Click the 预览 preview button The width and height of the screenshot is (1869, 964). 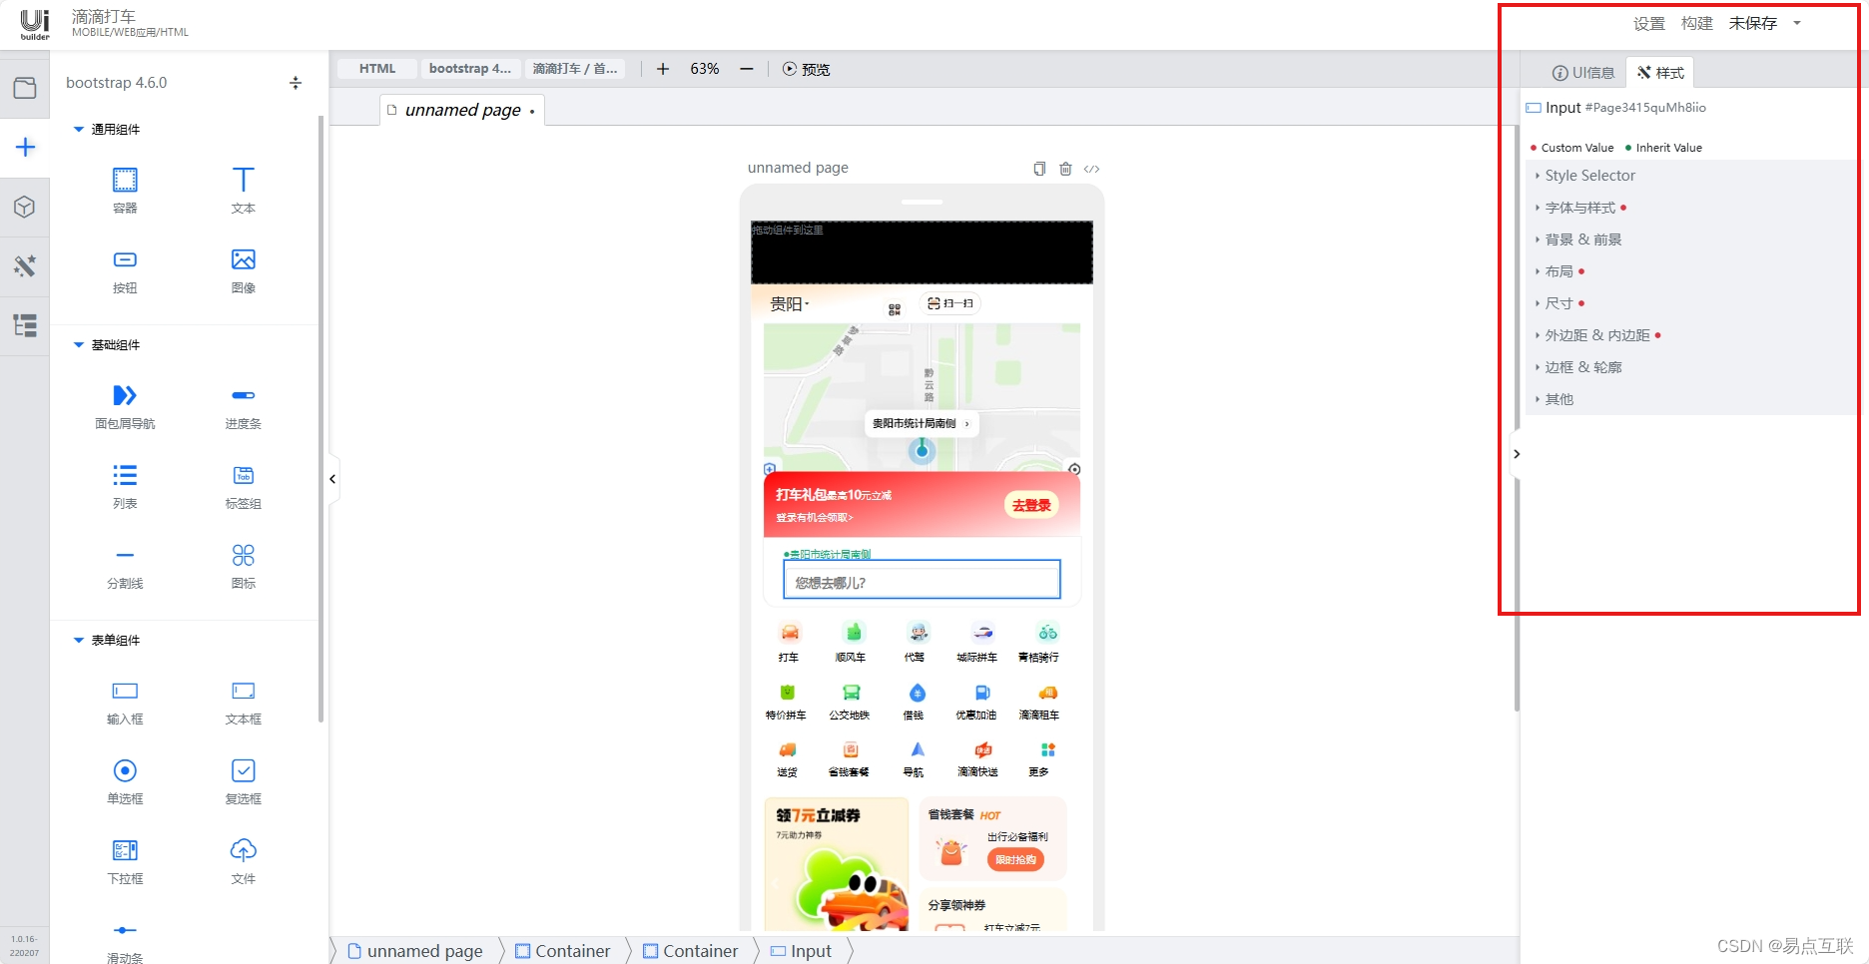[806, 69]
